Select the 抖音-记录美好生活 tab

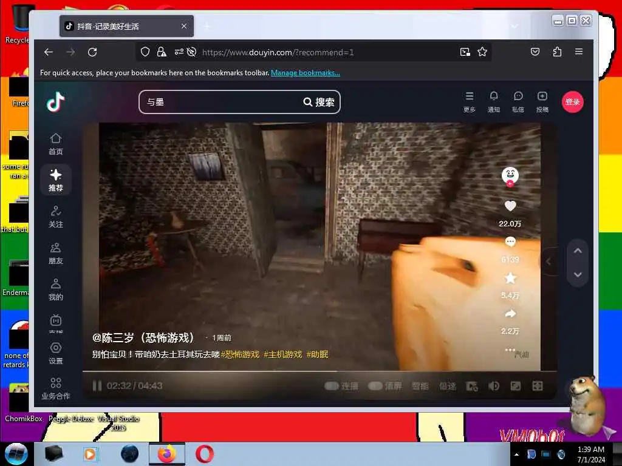tap(126, 26)
